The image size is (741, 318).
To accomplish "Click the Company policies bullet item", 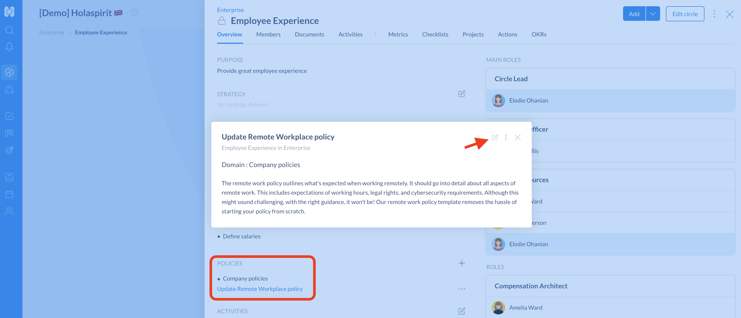I will point(245,278).
